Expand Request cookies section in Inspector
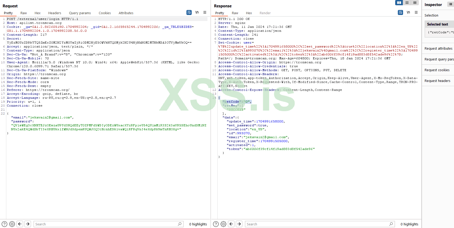The image size is (454, 228). [x=438, y=70]
